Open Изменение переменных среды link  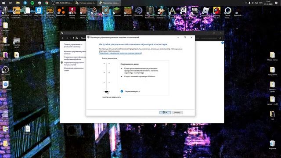coord(74,69)
